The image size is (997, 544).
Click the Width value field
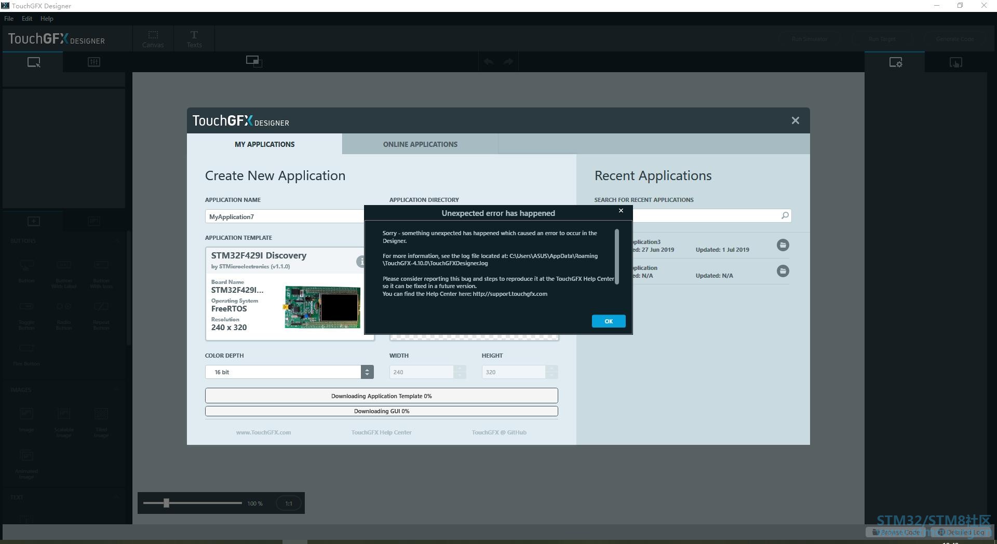[422, 372]
